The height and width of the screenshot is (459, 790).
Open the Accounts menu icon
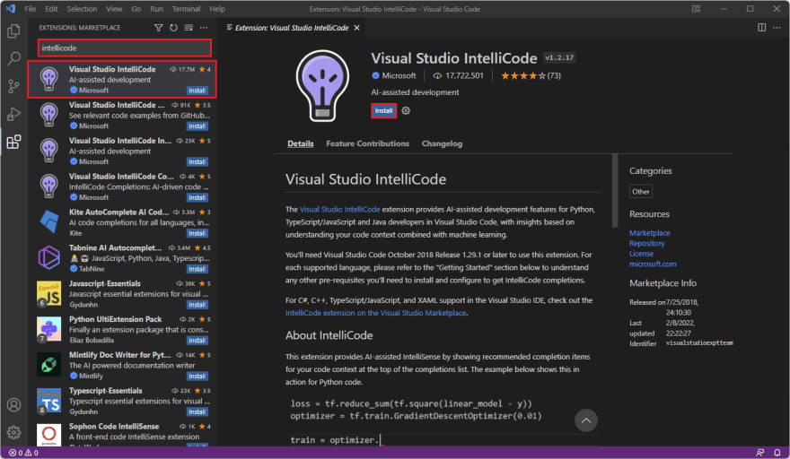(13, 404)
